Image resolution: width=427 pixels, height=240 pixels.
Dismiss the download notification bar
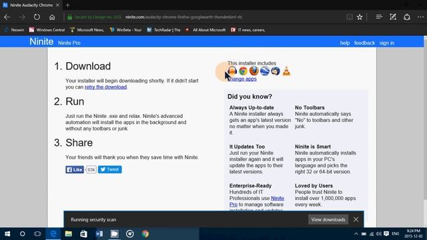pos(356,219)
